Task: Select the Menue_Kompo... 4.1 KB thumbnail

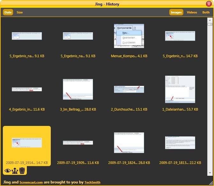Action: click(129, 36)
